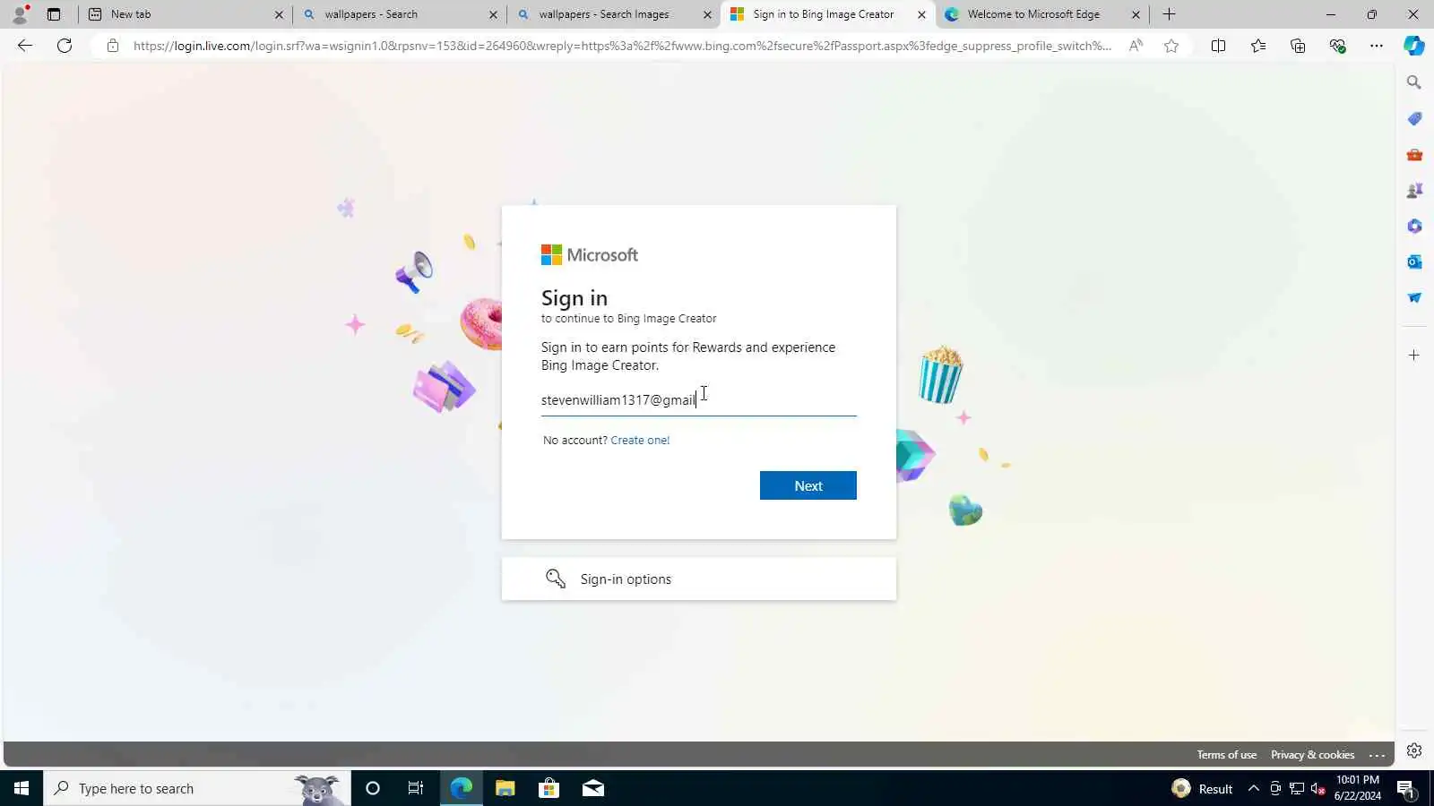The width and height of the screenshot is (1434, 806).
Task: Click the browser address bar URL
Action: [622, 46]
